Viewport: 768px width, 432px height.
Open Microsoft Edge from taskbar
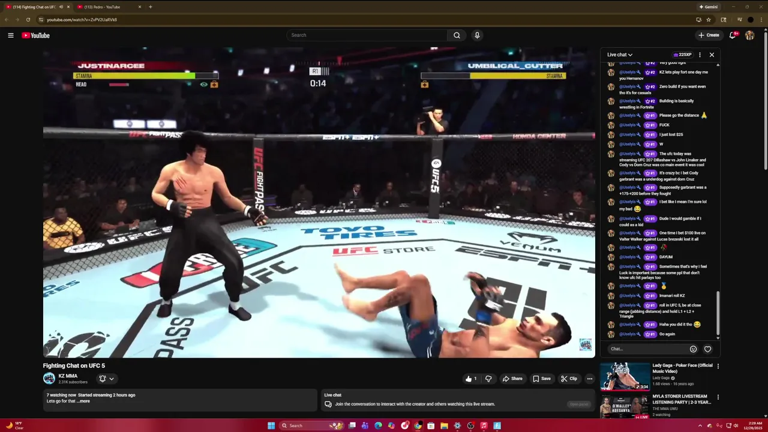coord(378,426)
